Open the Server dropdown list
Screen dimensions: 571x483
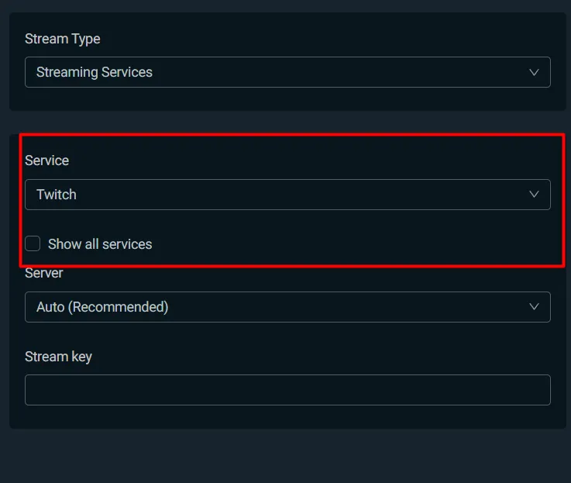click(287, 307)
